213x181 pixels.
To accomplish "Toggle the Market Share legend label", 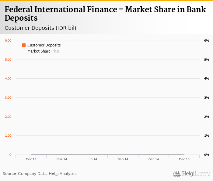I will click(39, 51).
